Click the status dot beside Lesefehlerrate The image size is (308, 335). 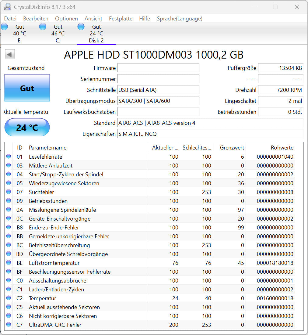(8, 157)
